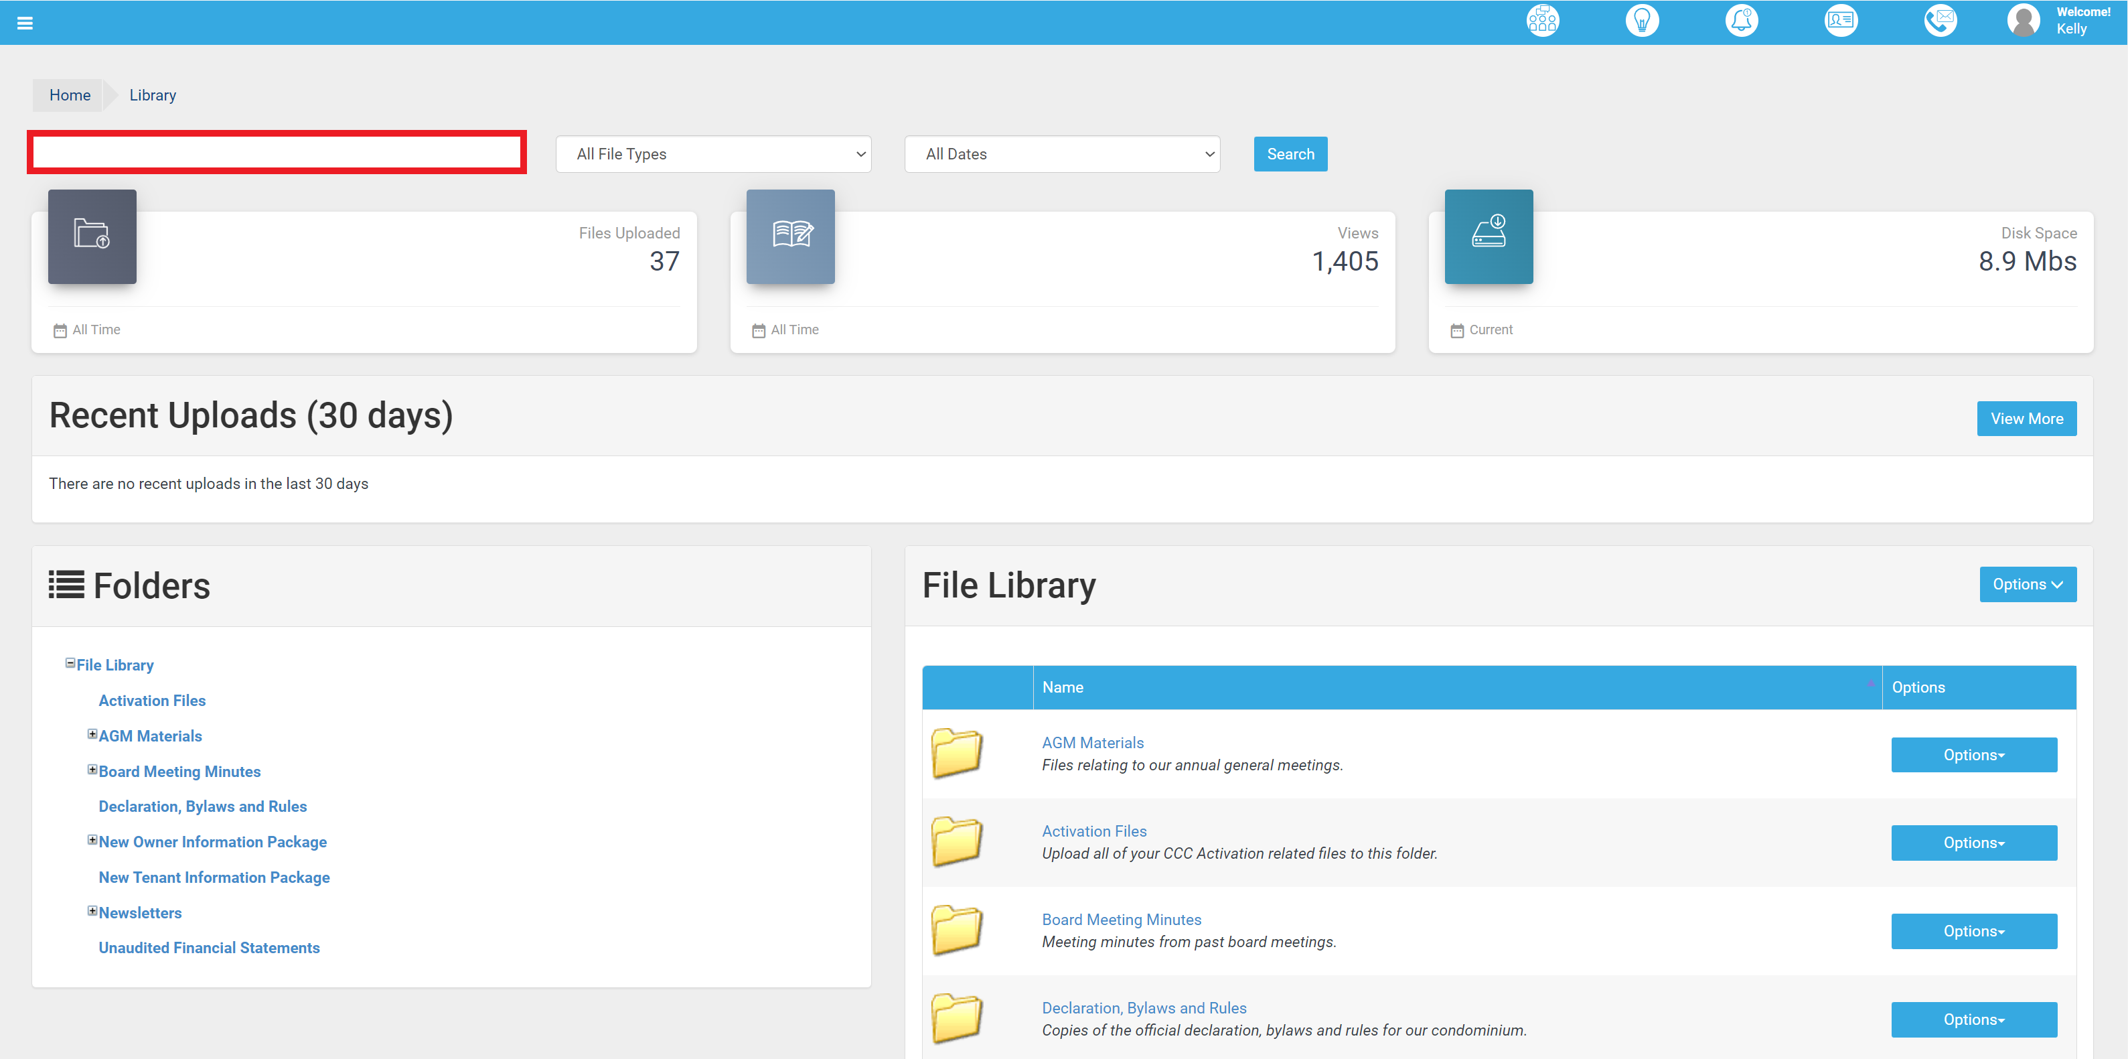
Task: Click the AGM Materials folder icon
Action: (x=957, y=752)
